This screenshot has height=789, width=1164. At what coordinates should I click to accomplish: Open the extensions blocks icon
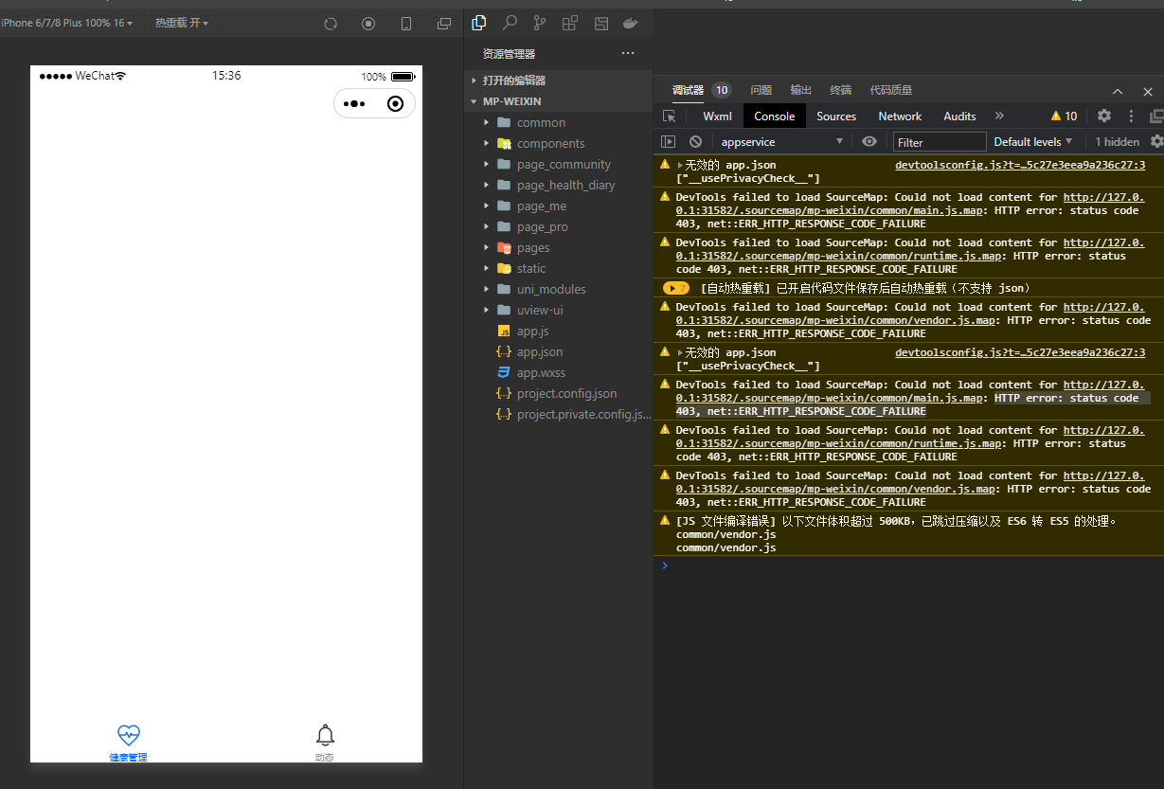pos(570,23)
